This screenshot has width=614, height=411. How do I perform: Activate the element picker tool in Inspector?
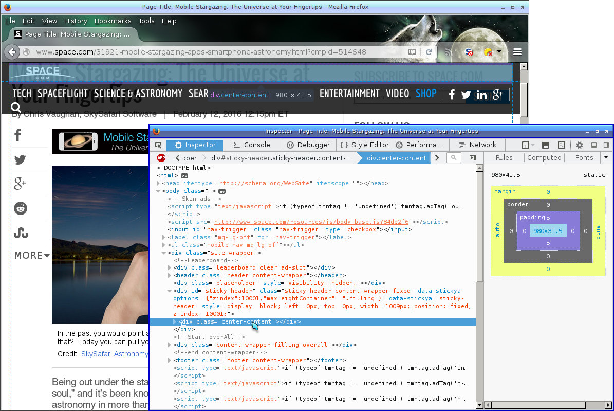tap(159, 145)
